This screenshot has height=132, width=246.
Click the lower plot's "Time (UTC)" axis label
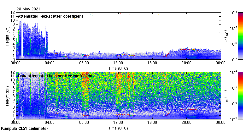[x=118, y=128]
